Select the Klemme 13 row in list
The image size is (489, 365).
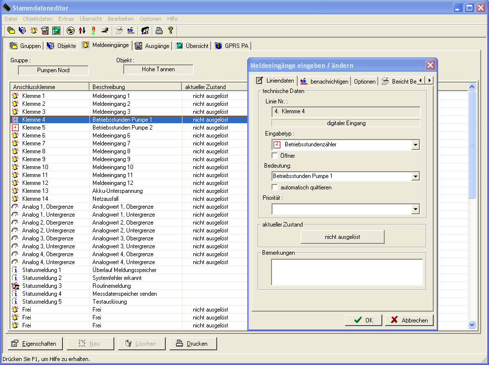tap(35, 191)
